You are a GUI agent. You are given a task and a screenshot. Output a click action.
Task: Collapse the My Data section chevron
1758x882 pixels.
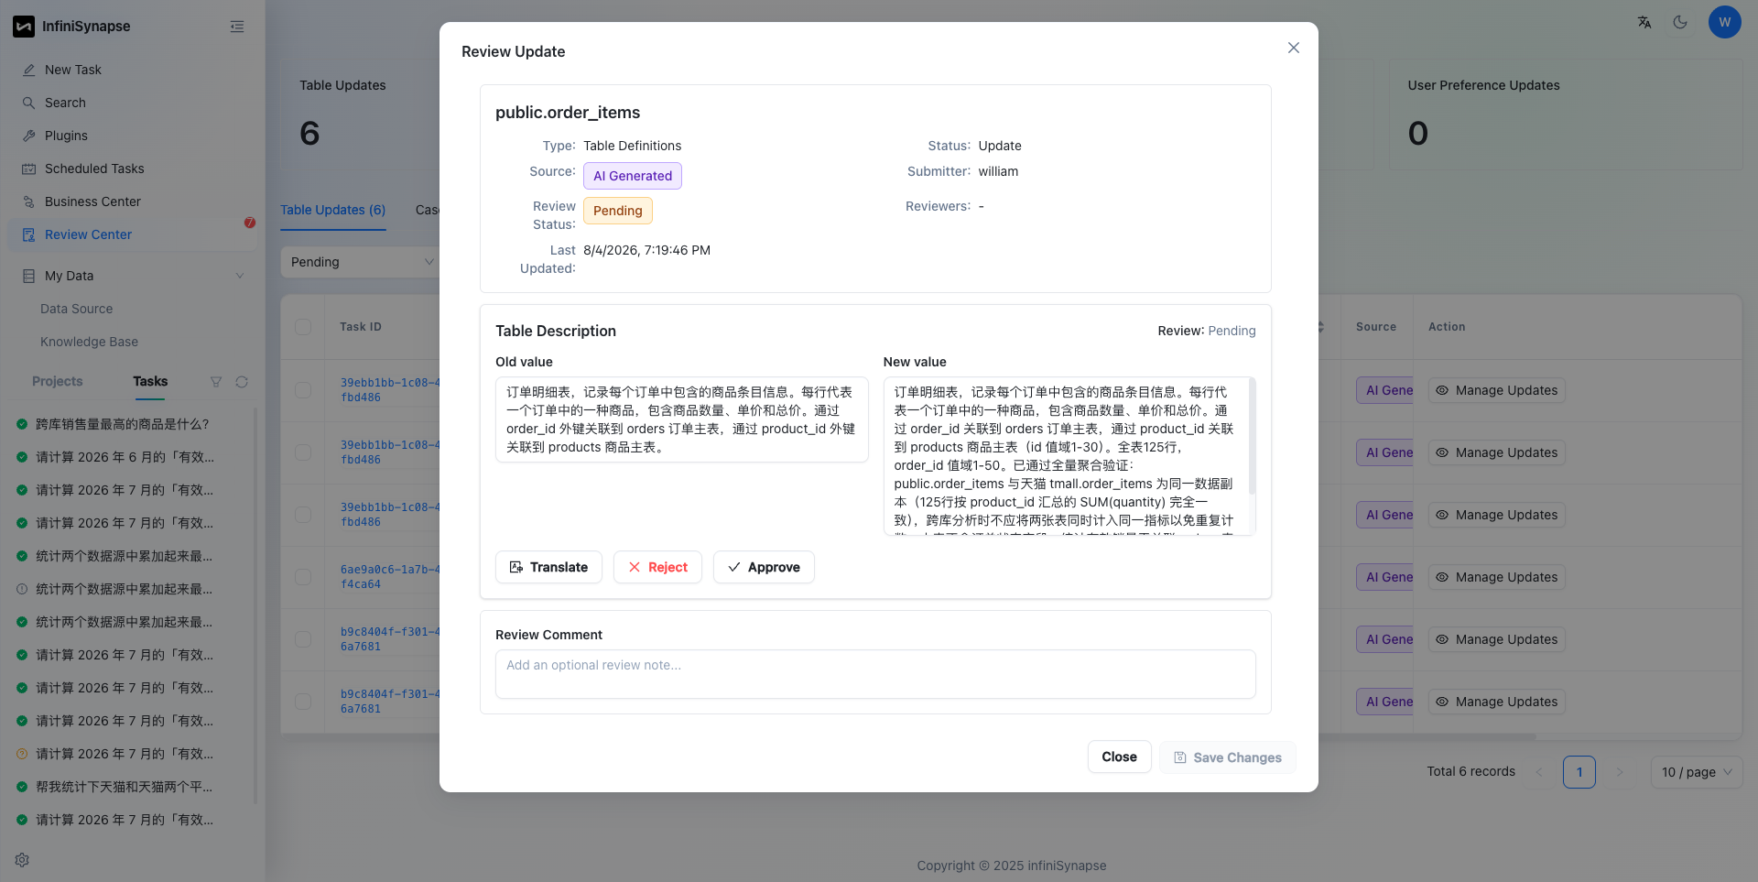(240, 276)
